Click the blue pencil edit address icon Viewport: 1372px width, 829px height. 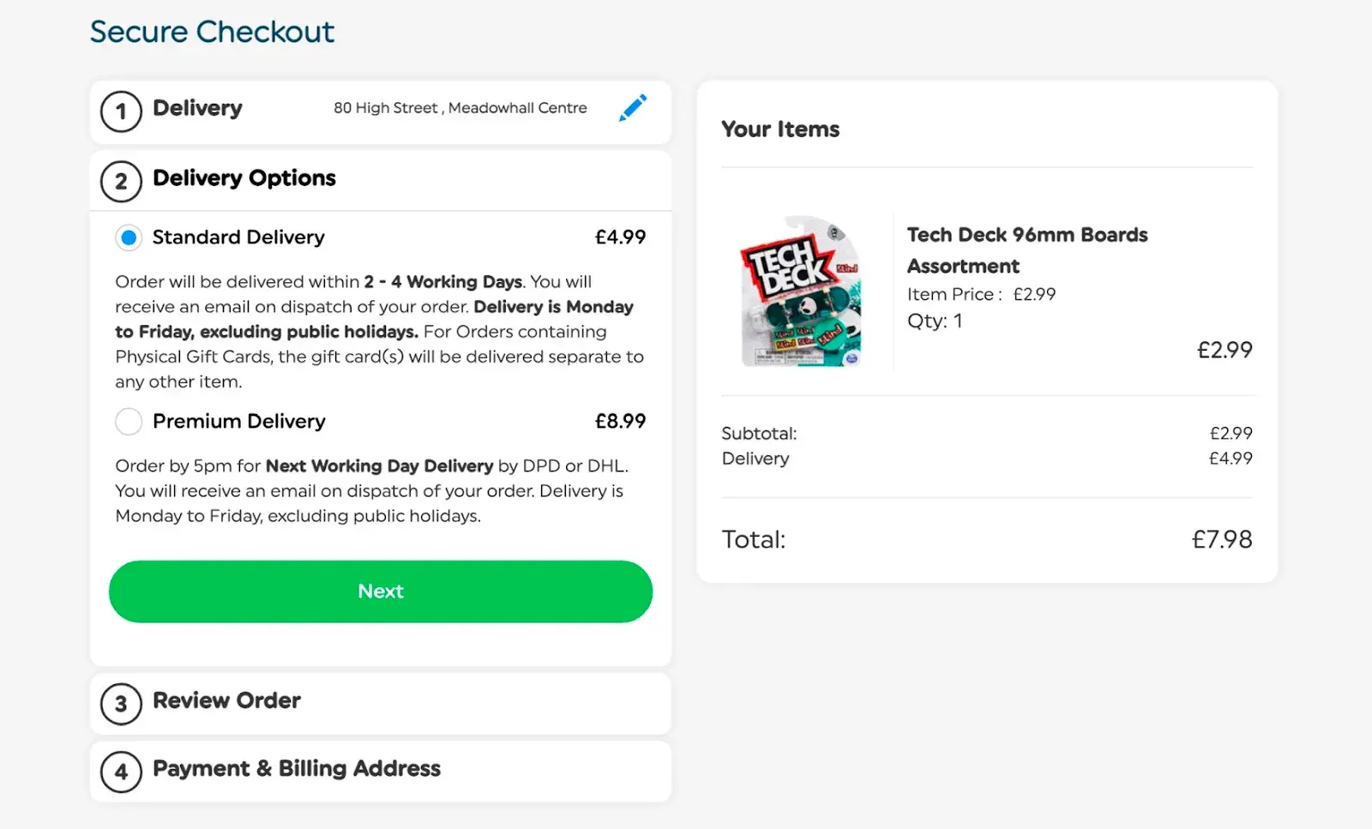click(633, 108)
